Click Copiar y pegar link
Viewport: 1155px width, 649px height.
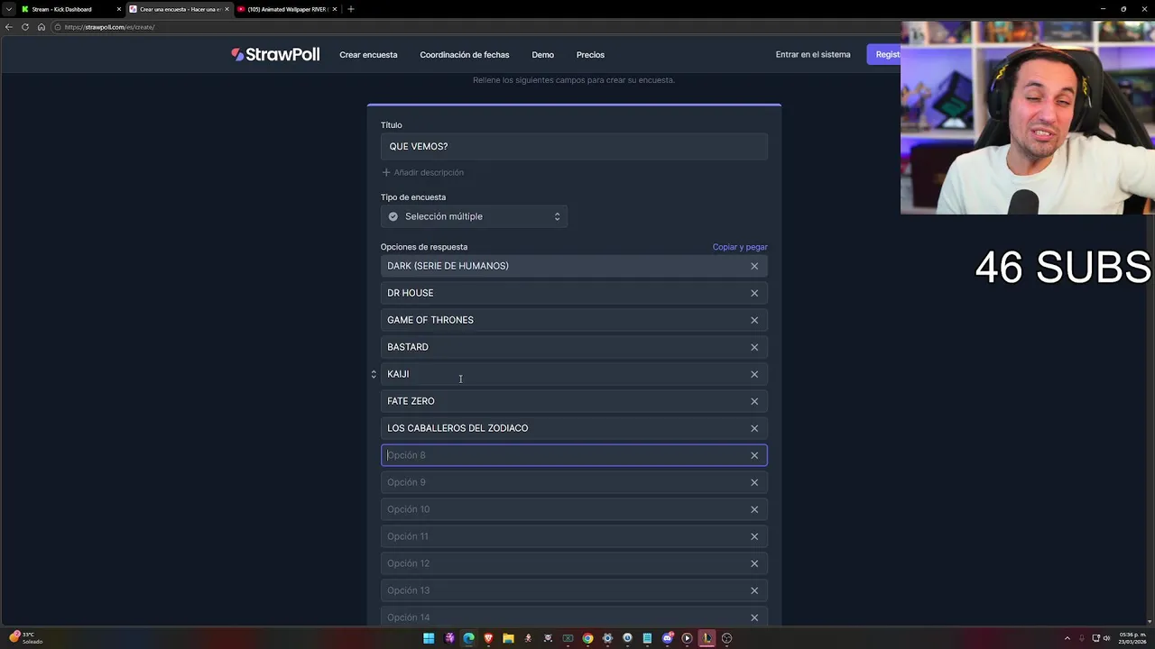coord(740,247)
